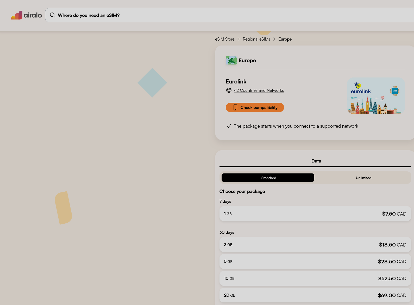414x305 pixels.
Task: Click the checkmark icon near package note
Action: [x=229, y=126]
